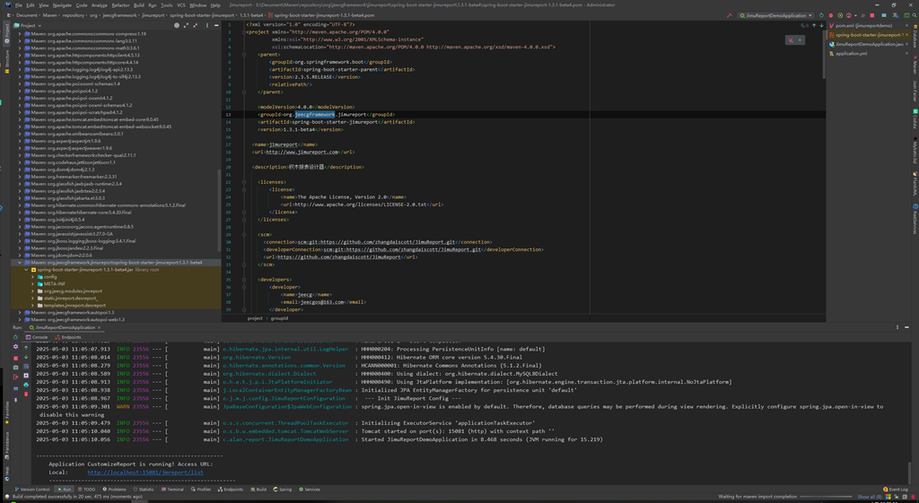
Task: Hide the Project tool window
Action: (215, 25)
